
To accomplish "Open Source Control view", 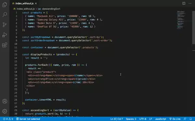I will point(5,25).
